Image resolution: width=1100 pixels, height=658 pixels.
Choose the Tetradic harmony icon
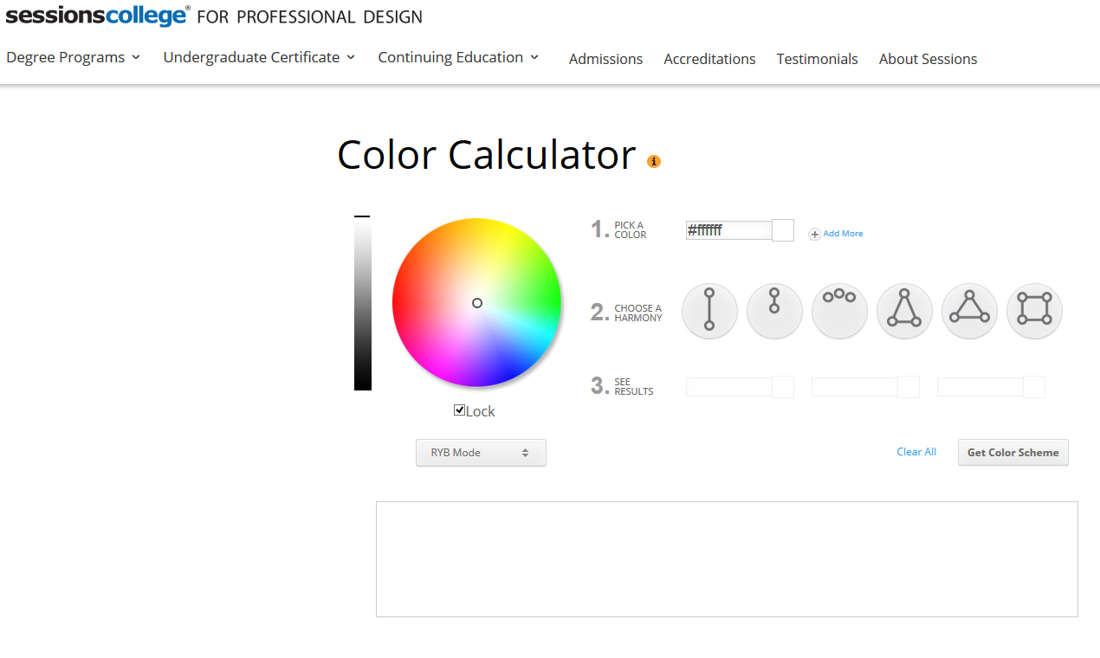pyautogui.click(x=1034, y=311)
